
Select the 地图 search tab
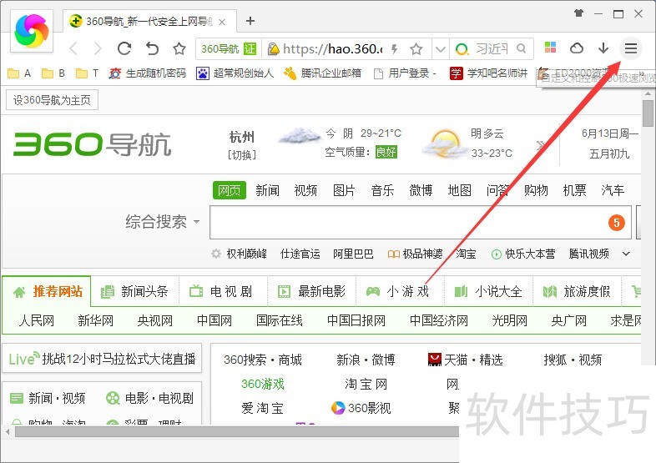point(459,190)
